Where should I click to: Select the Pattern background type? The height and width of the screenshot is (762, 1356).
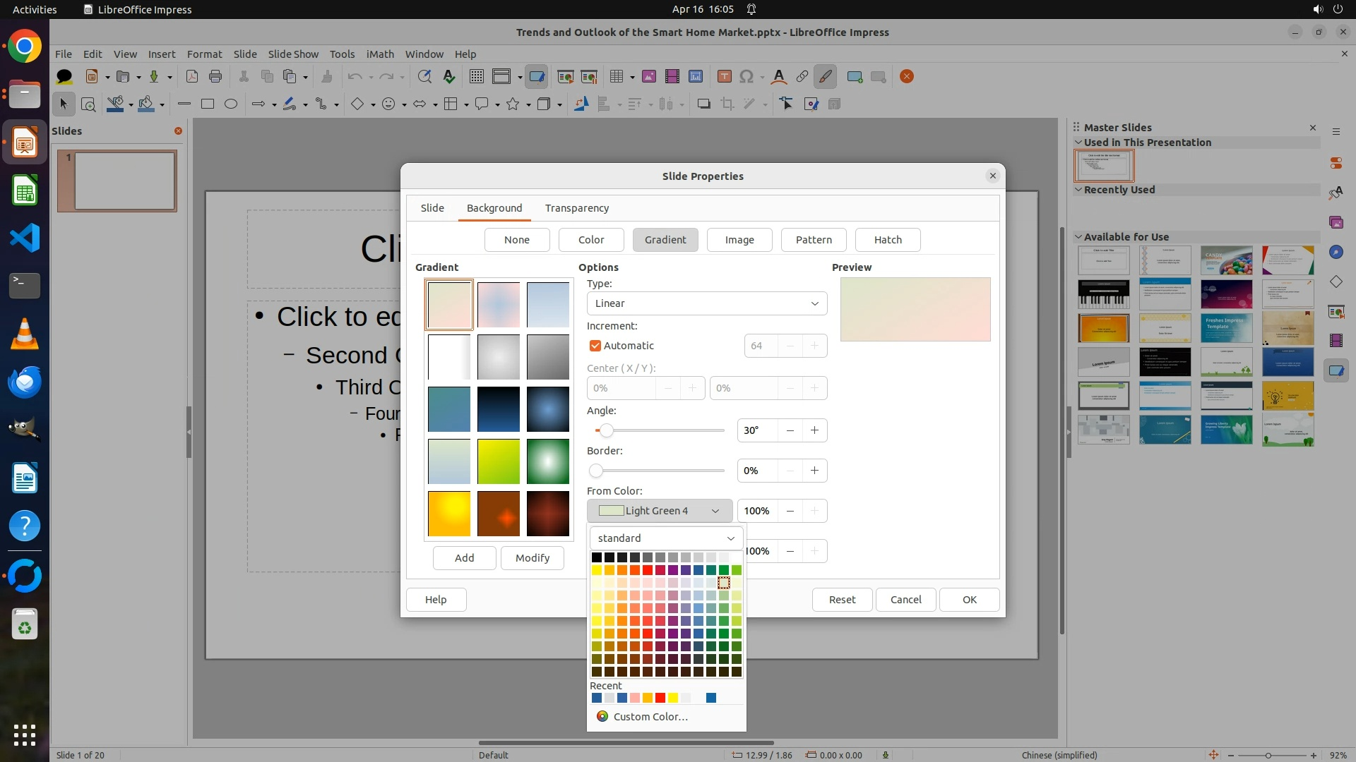coord(814,240)
